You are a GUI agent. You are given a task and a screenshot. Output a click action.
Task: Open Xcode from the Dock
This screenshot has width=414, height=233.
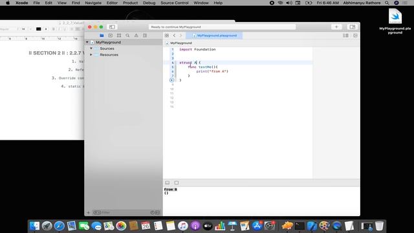312,226
